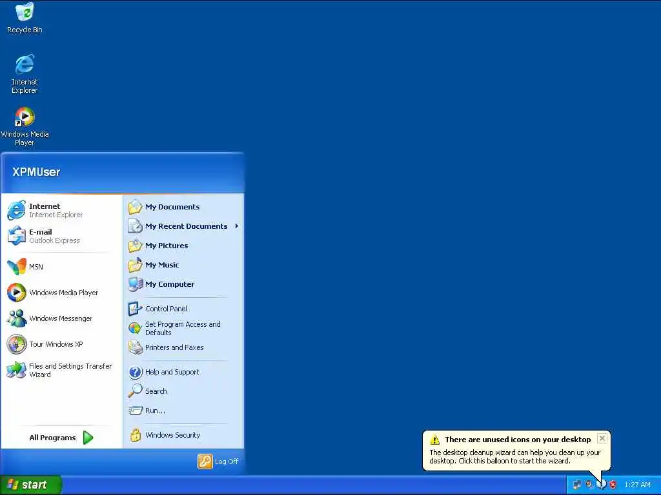
Task: Close the unused icons balloon notification
Action: coord(602,438)
